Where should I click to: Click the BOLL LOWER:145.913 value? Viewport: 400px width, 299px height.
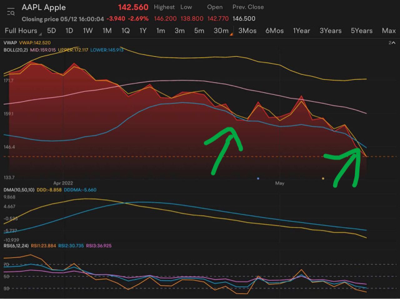(107, 50)
